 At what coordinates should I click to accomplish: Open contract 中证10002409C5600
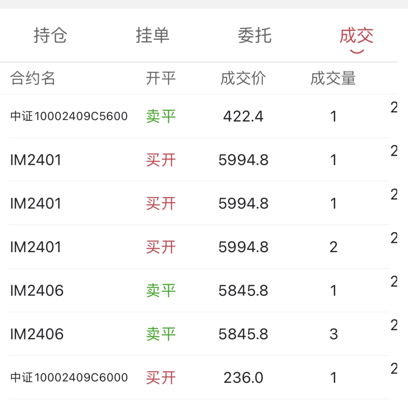point(69,116)
